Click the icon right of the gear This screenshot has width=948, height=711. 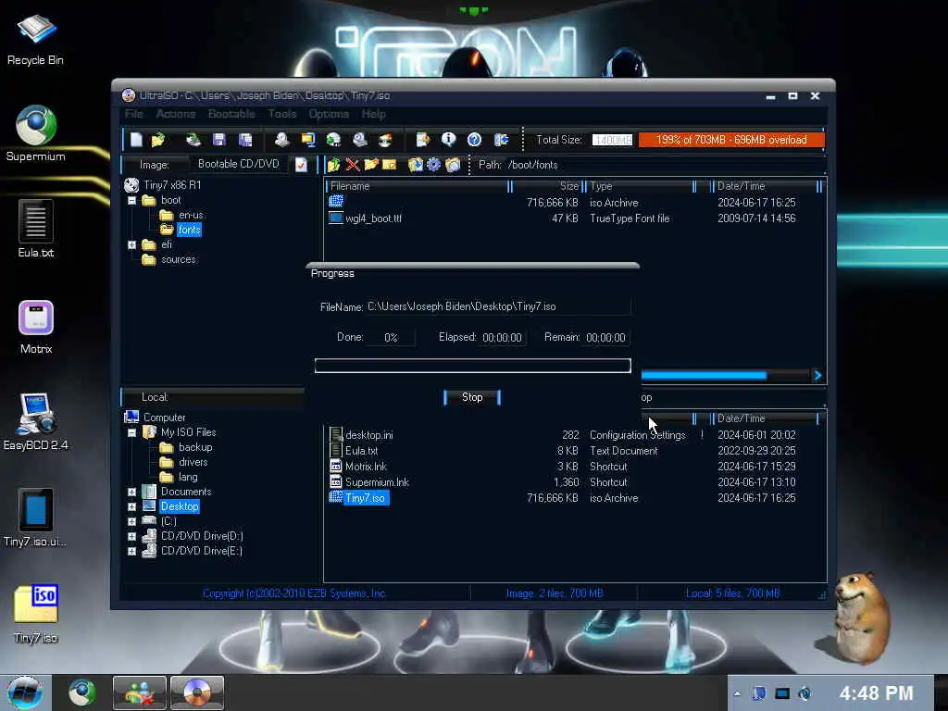(453, 165)
